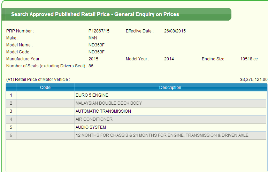Click row number 2 cell

pos(11,103)
